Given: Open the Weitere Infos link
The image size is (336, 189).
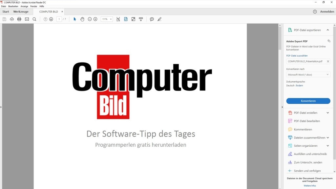Looking at the screenshot, I should pos(310,186).
